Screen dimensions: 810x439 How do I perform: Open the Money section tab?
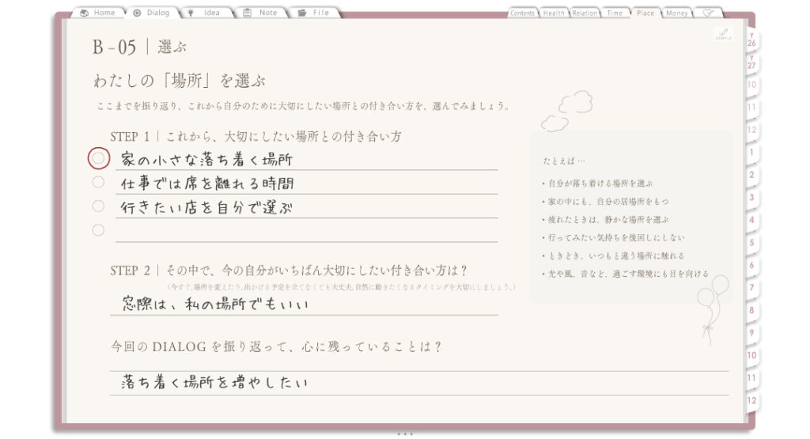point(677,13)
